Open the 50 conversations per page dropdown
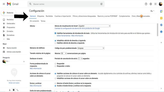The height and width of the screenshot is (92, 164). click(64, 53)
